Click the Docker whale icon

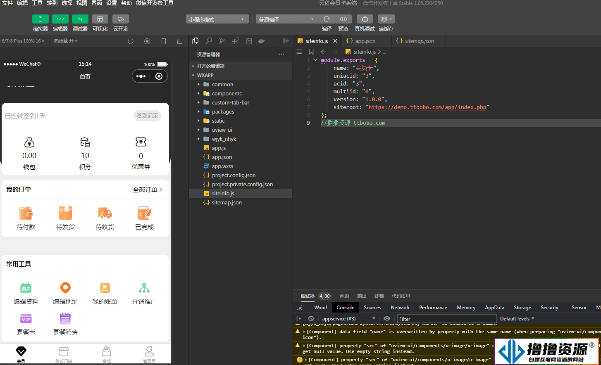[x=261, y=41]
